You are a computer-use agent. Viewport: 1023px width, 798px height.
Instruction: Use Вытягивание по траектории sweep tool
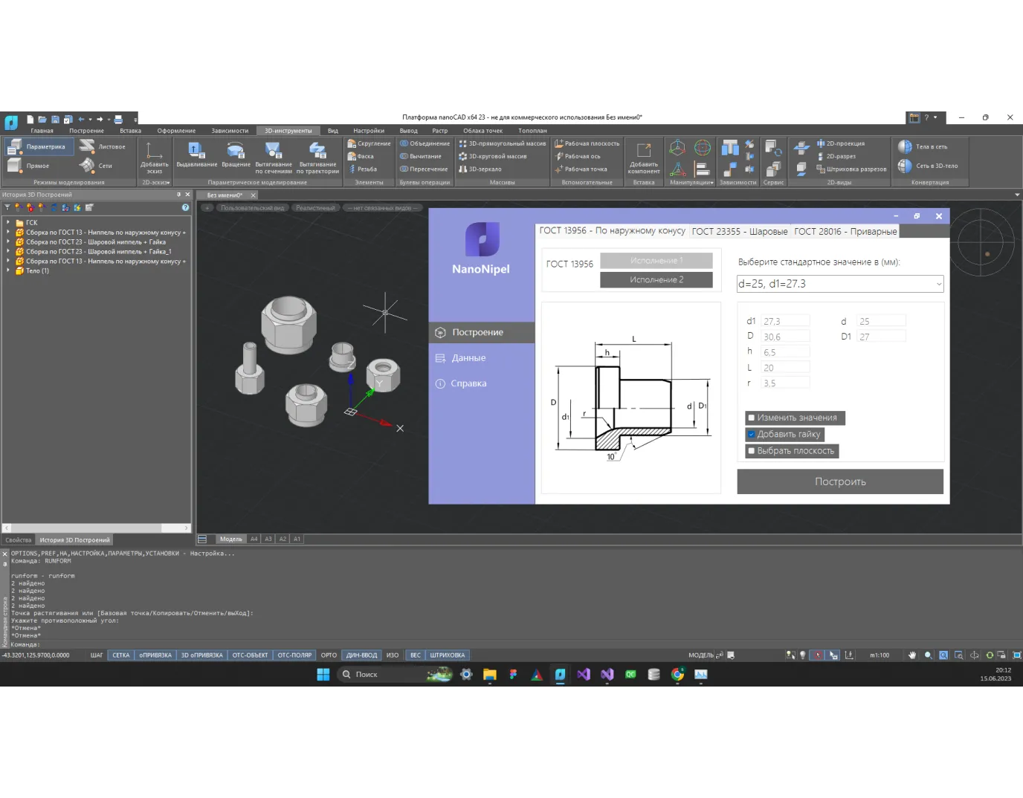317,158
